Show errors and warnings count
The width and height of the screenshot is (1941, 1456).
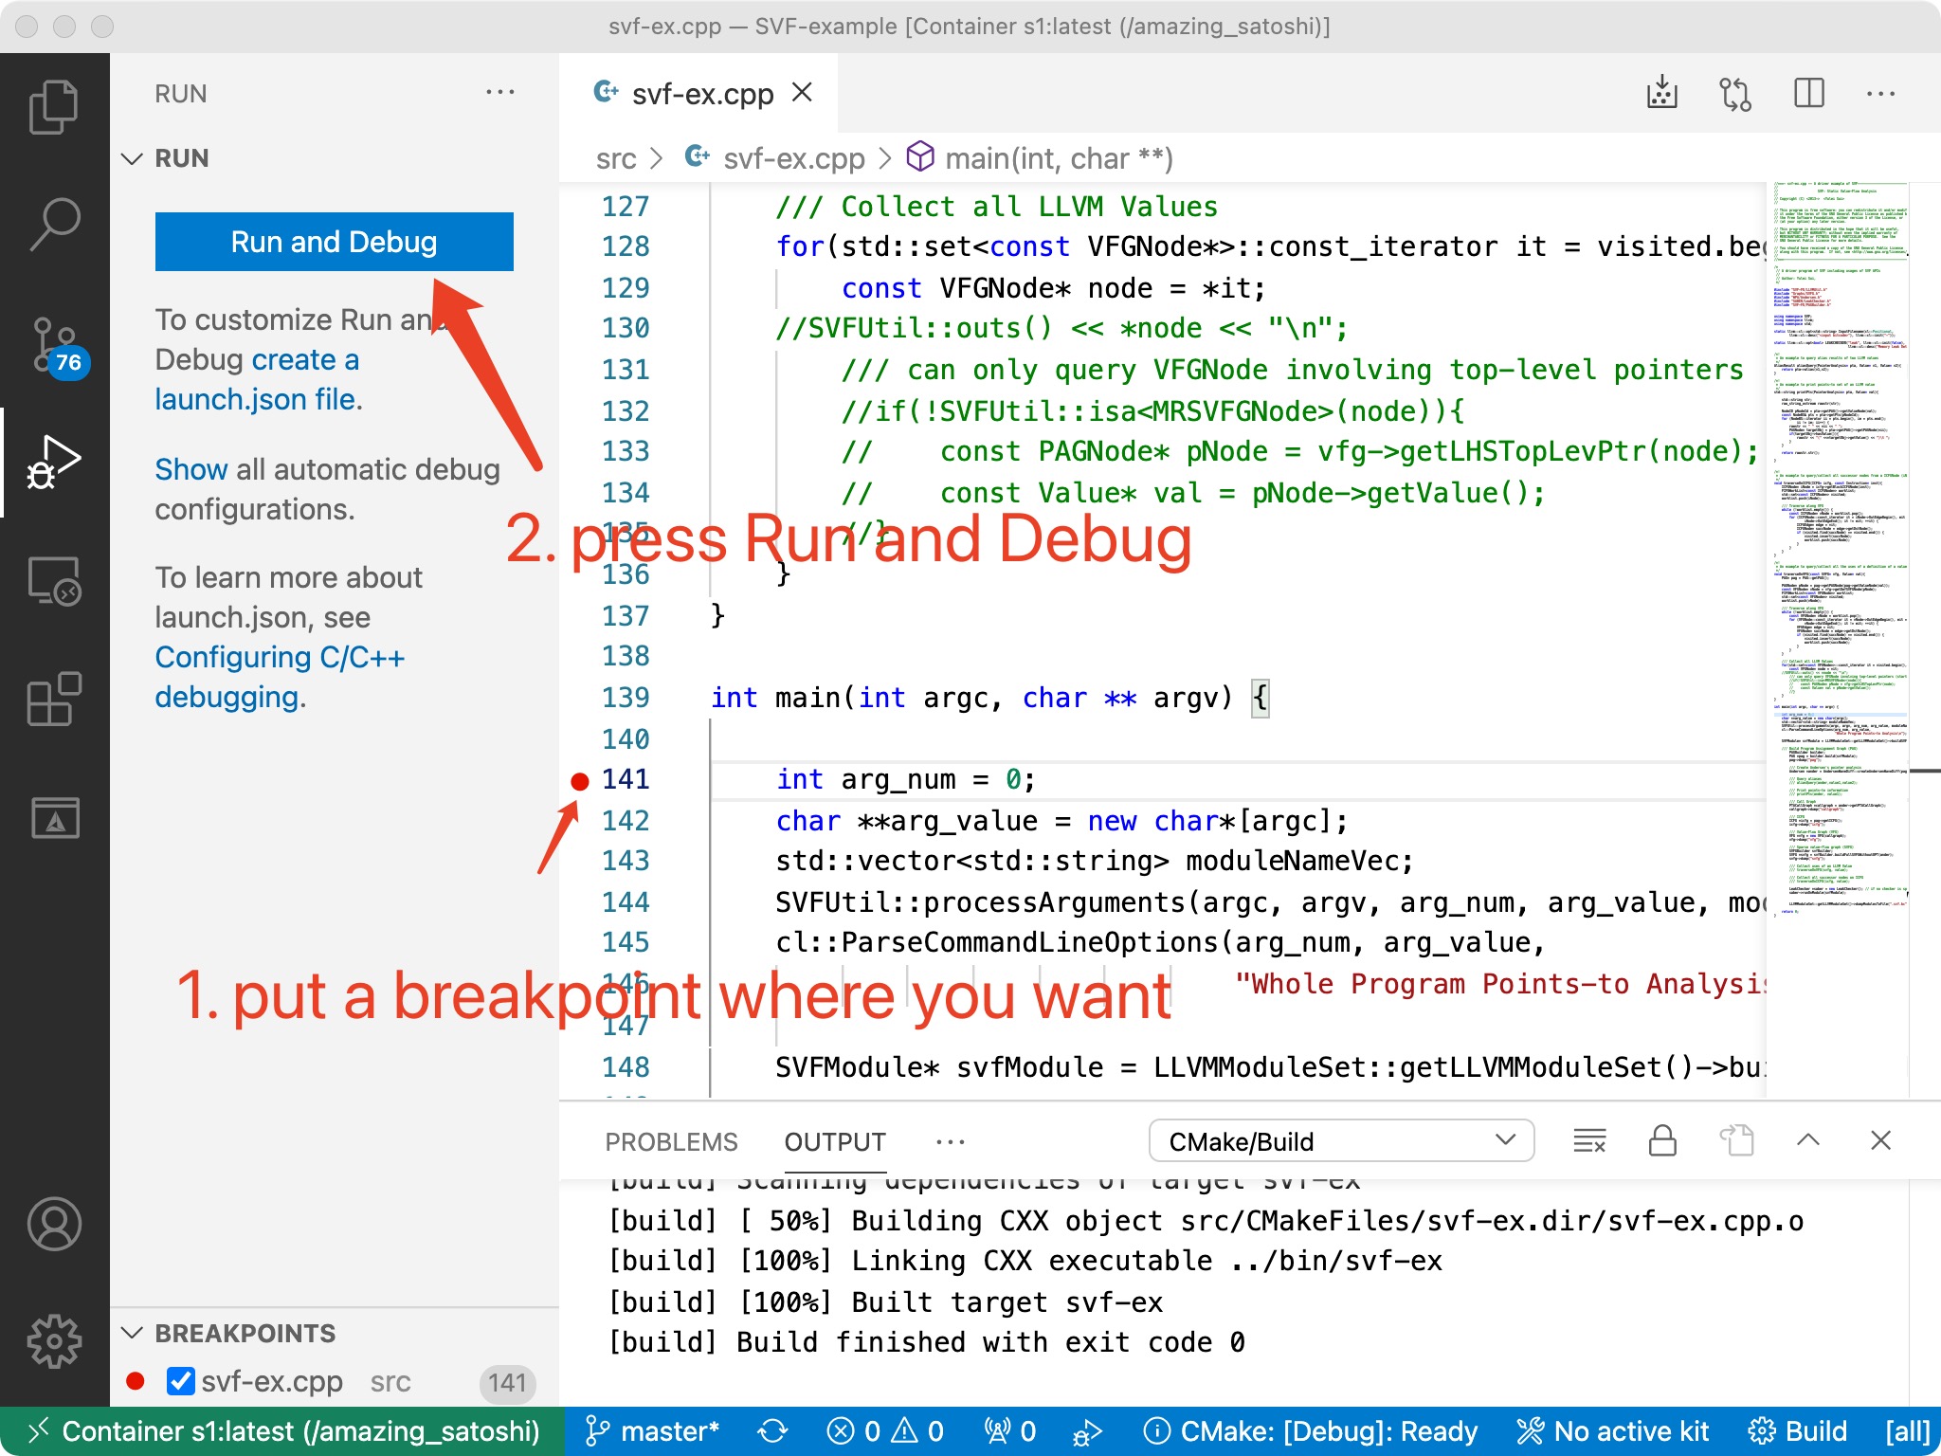(885, 1431)
